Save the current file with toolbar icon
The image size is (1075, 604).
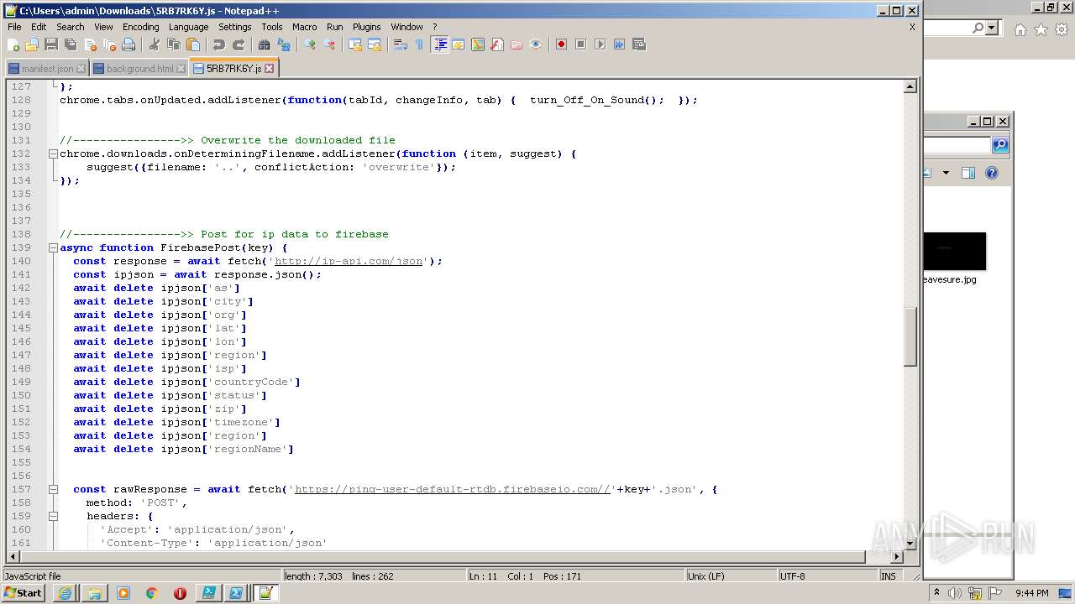click(51, 44)
